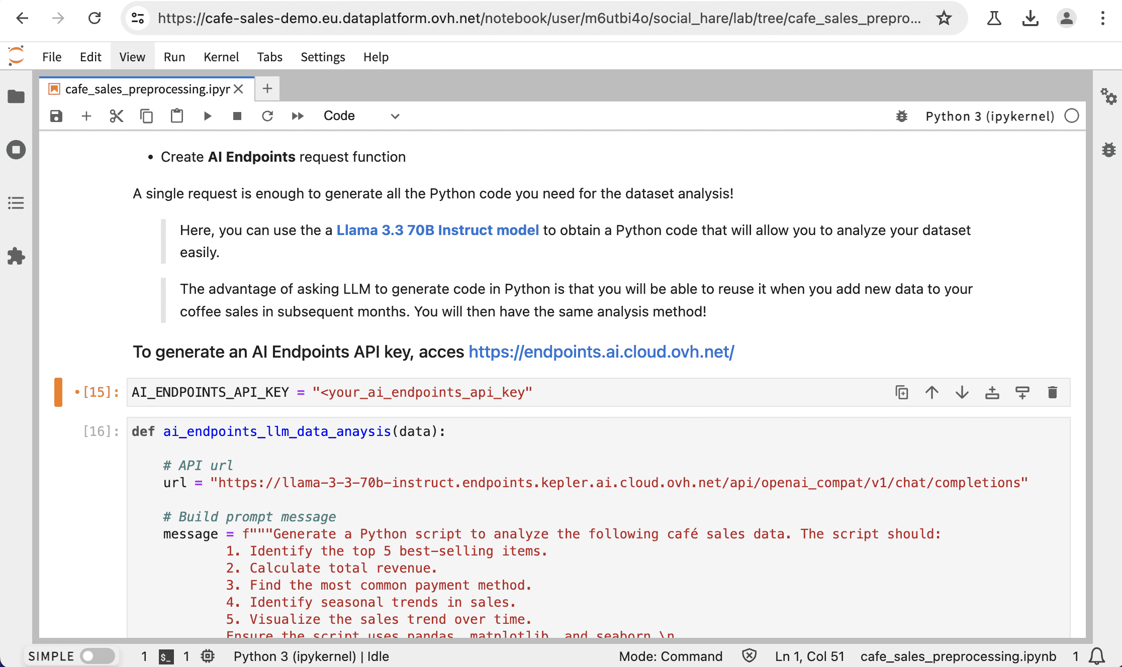This screenshot has width=1122, height=667.
Task: Duplicate cell 15 with its copy icon
Action: click(902, 392)
